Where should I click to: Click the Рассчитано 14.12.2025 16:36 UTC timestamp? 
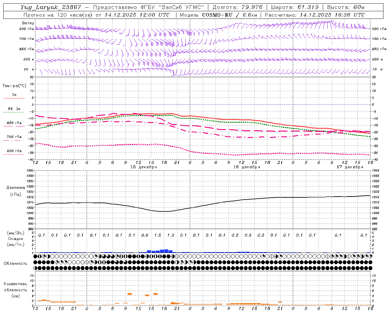315,15
